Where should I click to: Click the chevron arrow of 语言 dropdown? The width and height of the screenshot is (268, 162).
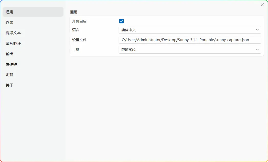pos(257,30)
